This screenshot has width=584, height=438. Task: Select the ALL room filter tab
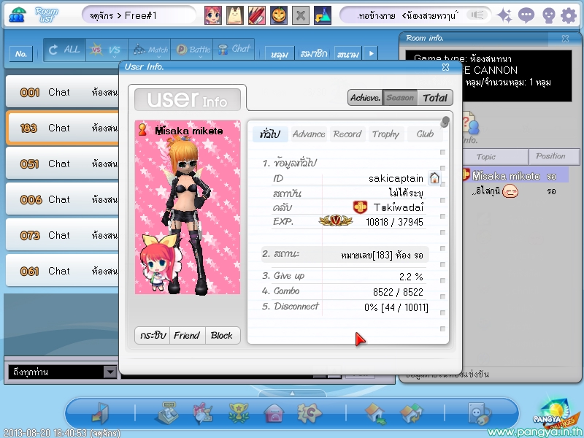(64, 50)
